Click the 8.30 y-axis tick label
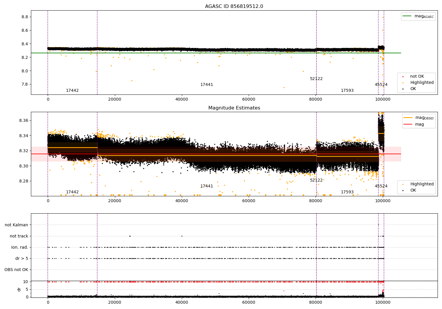Viewport: 442px width, 309px height. pos(24,166)
